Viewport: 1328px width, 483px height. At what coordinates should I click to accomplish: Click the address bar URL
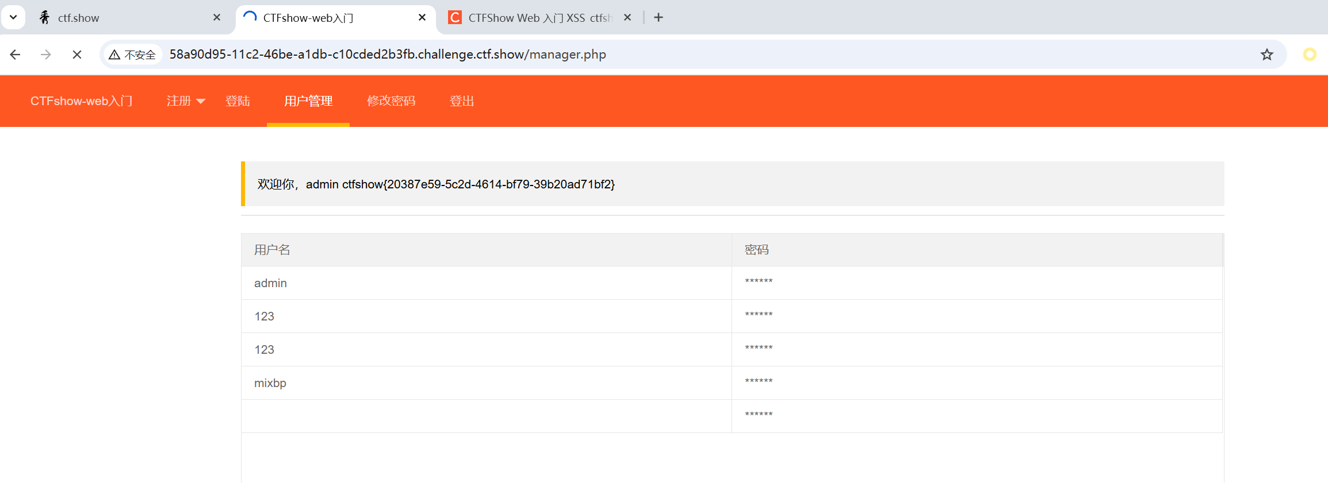pyautogui.click(x=387, y=55)
